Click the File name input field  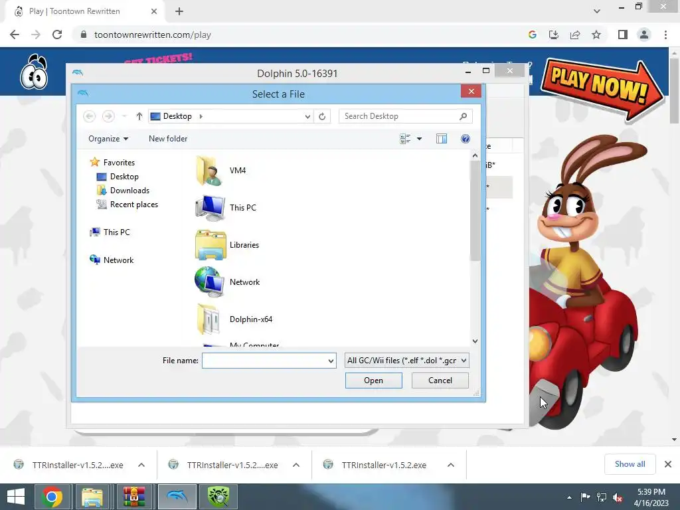(x=264, y=361)
